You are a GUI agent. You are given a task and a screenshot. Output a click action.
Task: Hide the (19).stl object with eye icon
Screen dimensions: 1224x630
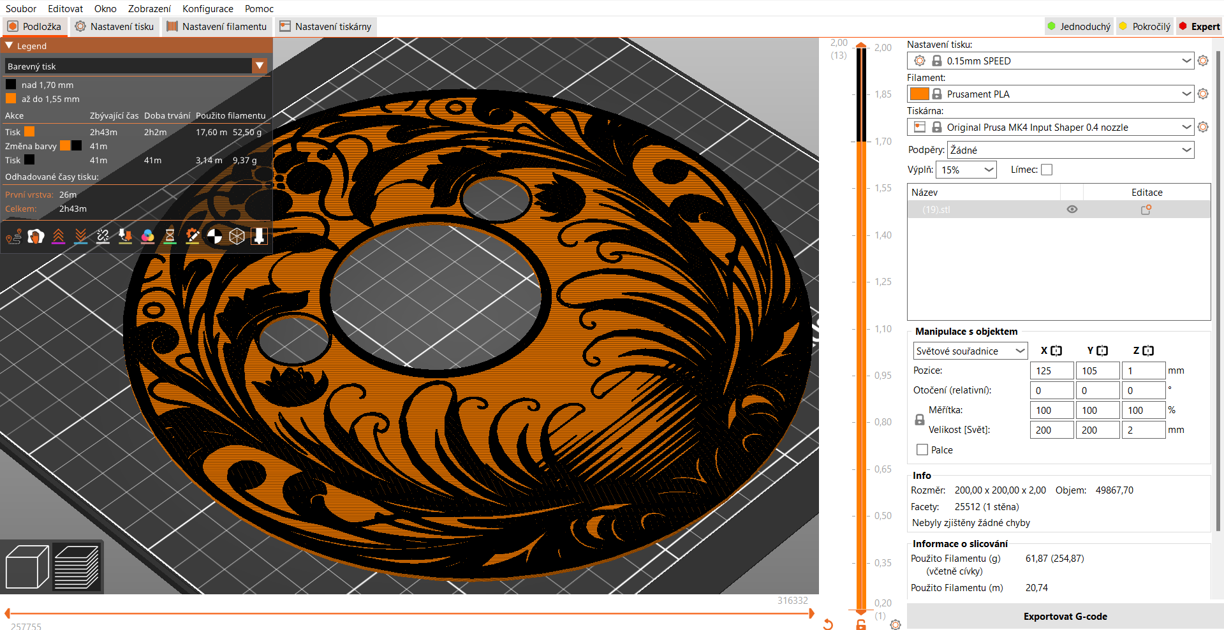click(1072, 210)
